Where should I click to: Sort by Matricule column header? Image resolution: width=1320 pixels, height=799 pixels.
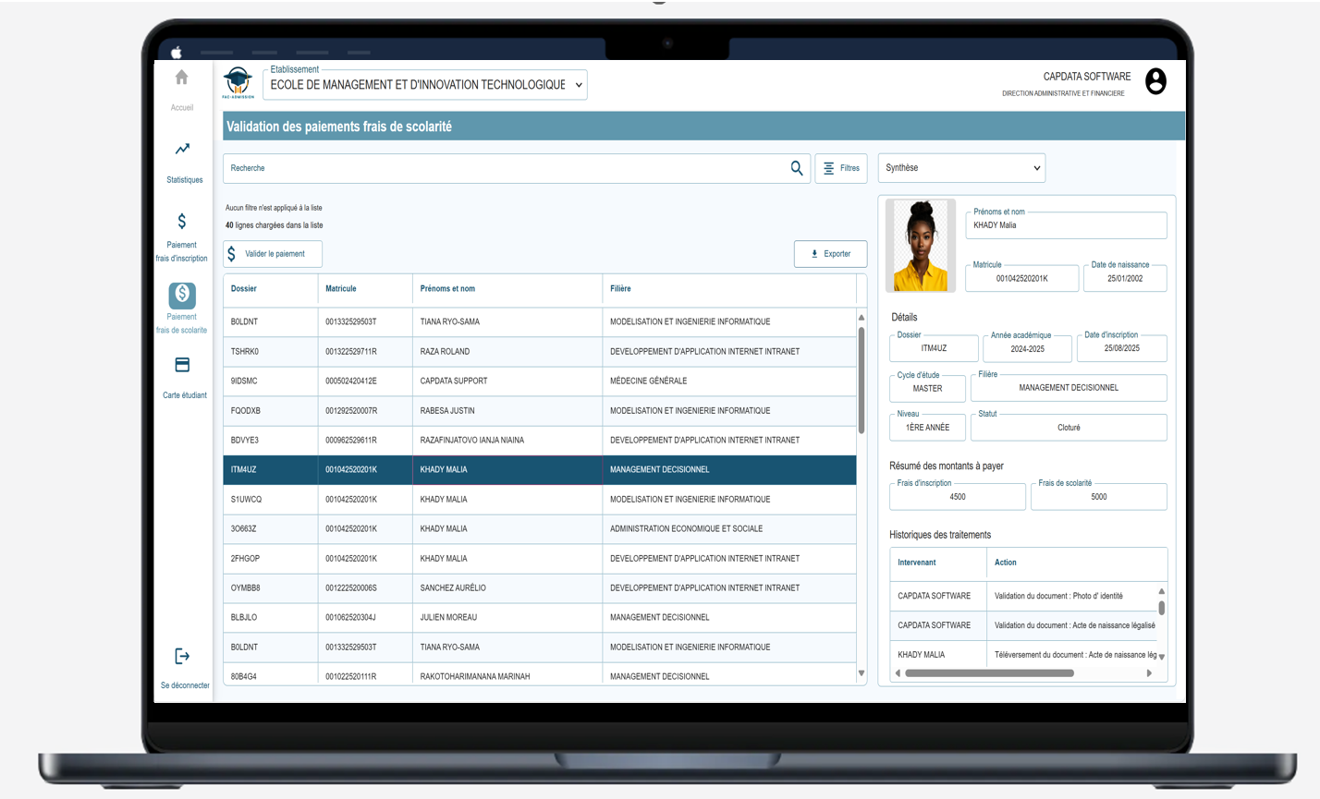pyautogui.click(x=341, y=289)
